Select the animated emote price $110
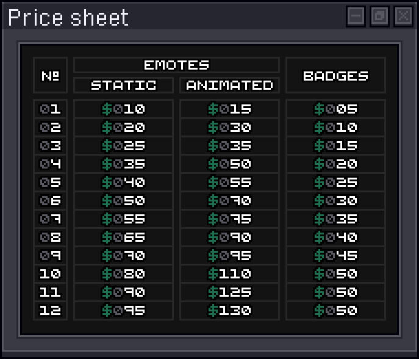Screen dimensions: 419x359 tap(229, 274)
